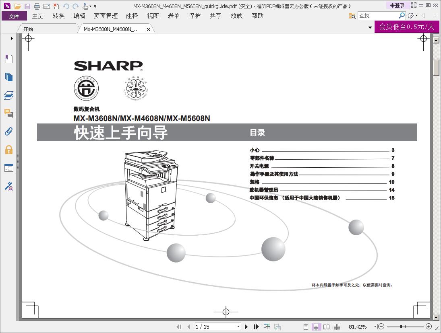Open the 表单 ribbon tab

pos(174,16)
